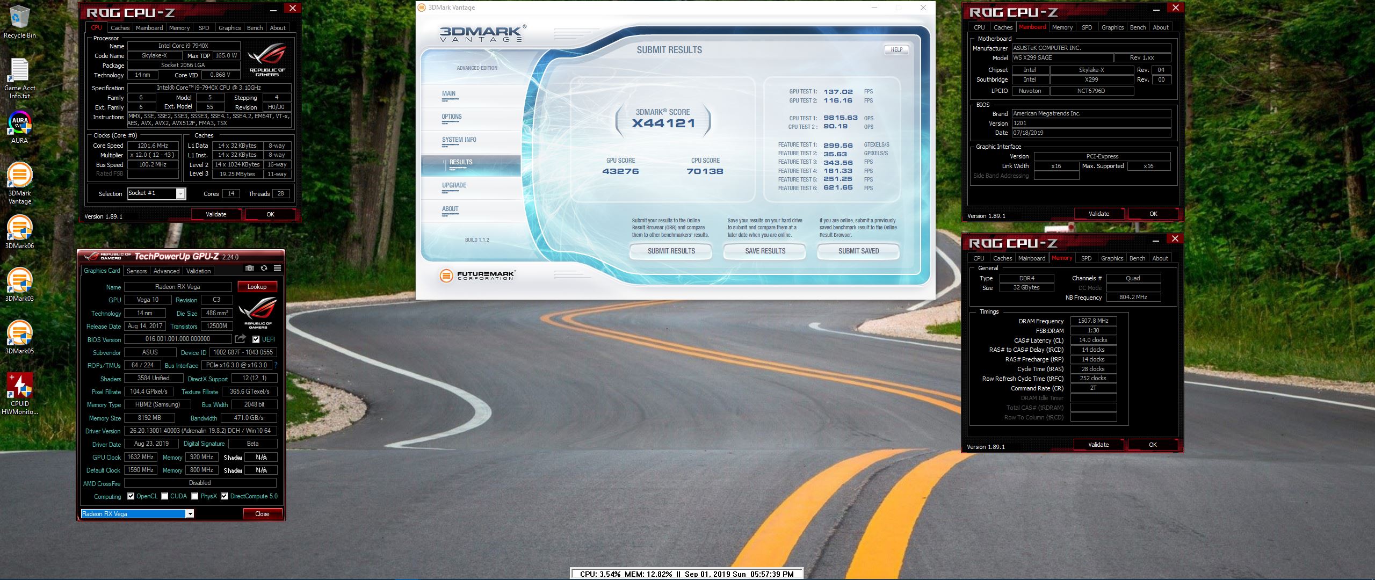Click Validate in left CPU-Z window
This screenshot has width=1375, height=580.
(x=216, y=214)
